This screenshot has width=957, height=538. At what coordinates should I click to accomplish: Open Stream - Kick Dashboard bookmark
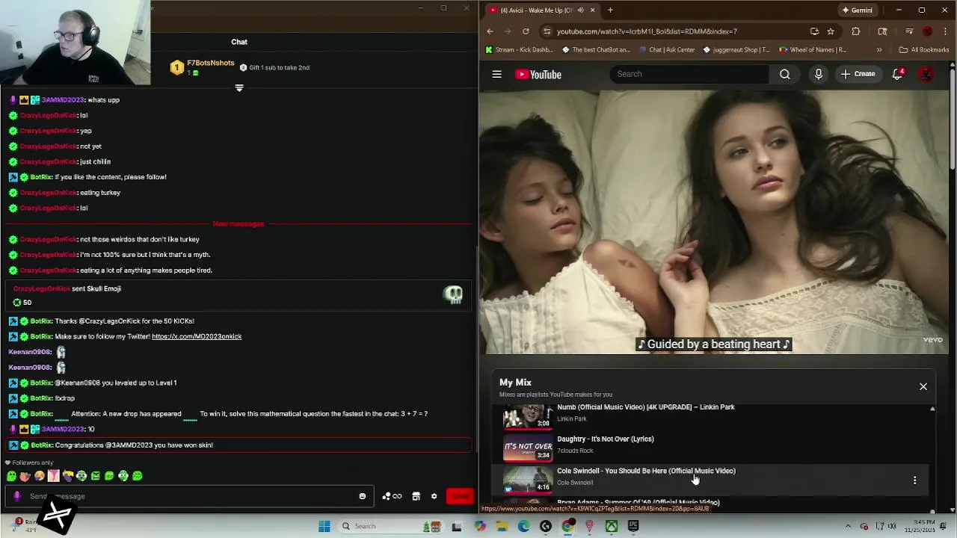tap(520, 50)
